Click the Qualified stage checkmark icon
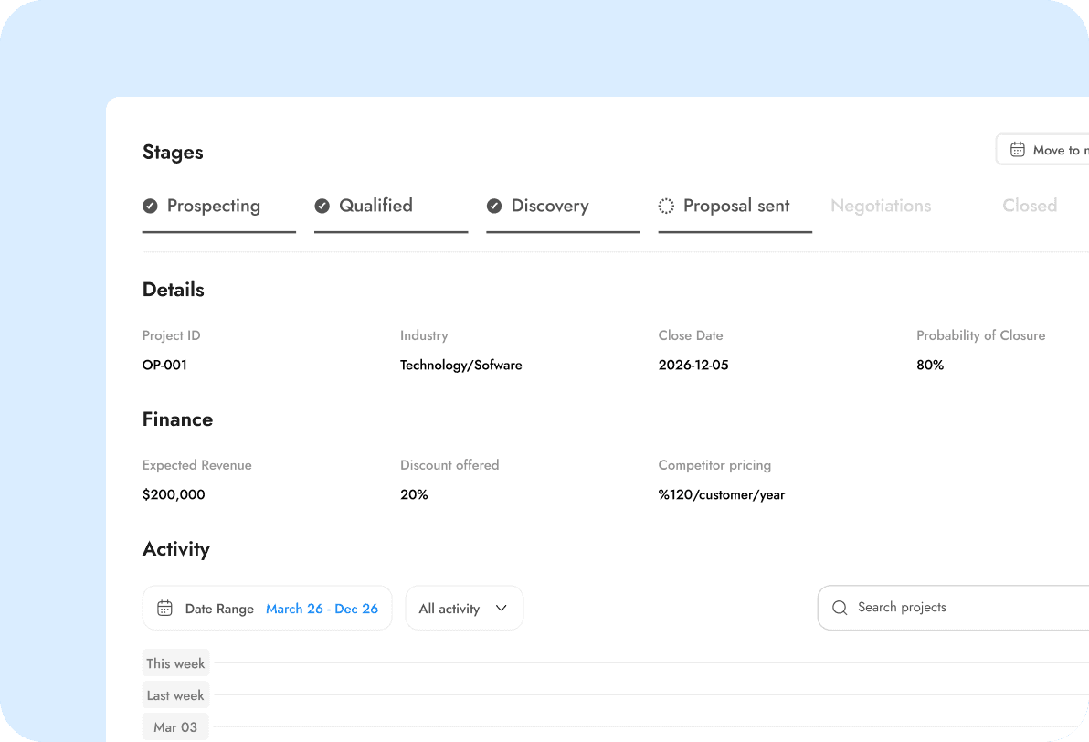 coord(322,206)
